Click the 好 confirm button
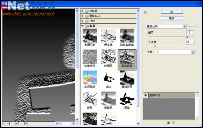 (x=172, y=12)
